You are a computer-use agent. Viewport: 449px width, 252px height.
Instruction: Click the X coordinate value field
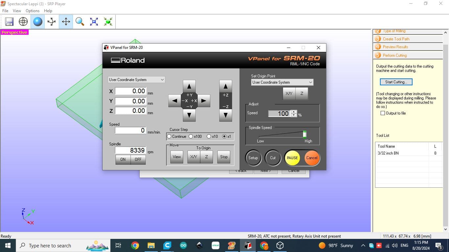130,91
